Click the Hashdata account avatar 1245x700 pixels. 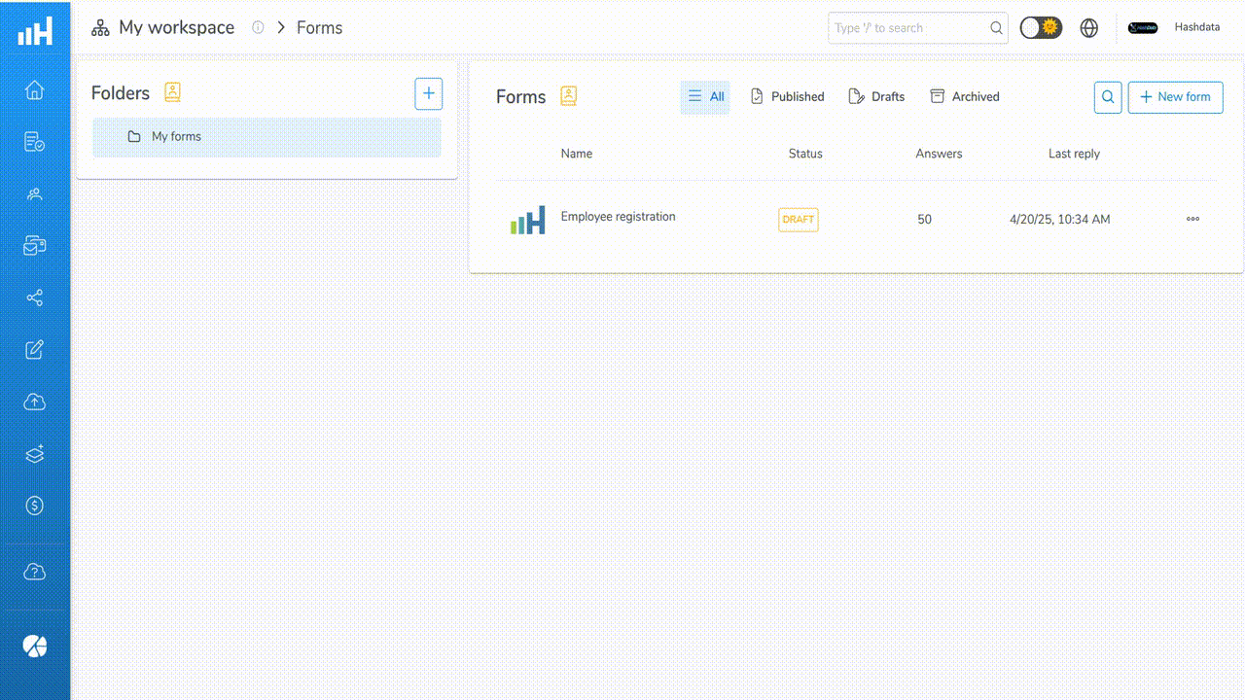point(1143,28)
